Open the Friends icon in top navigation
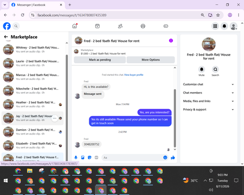The image size is (244, 195). [x=120, y=26]
